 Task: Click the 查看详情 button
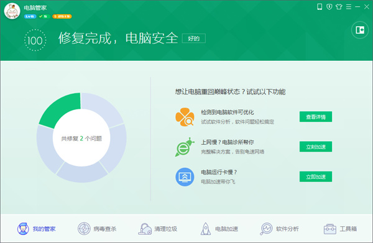(316, 117)
